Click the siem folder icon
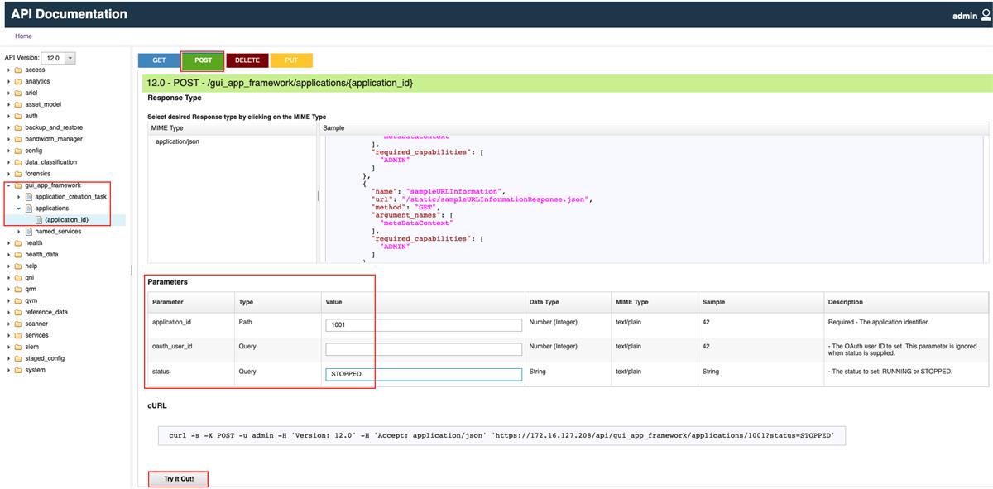993x489 pixels. tap(17, 347)
